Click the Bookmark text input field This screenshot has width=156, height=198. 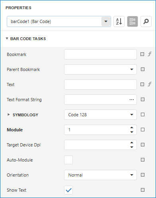(100, 54)
